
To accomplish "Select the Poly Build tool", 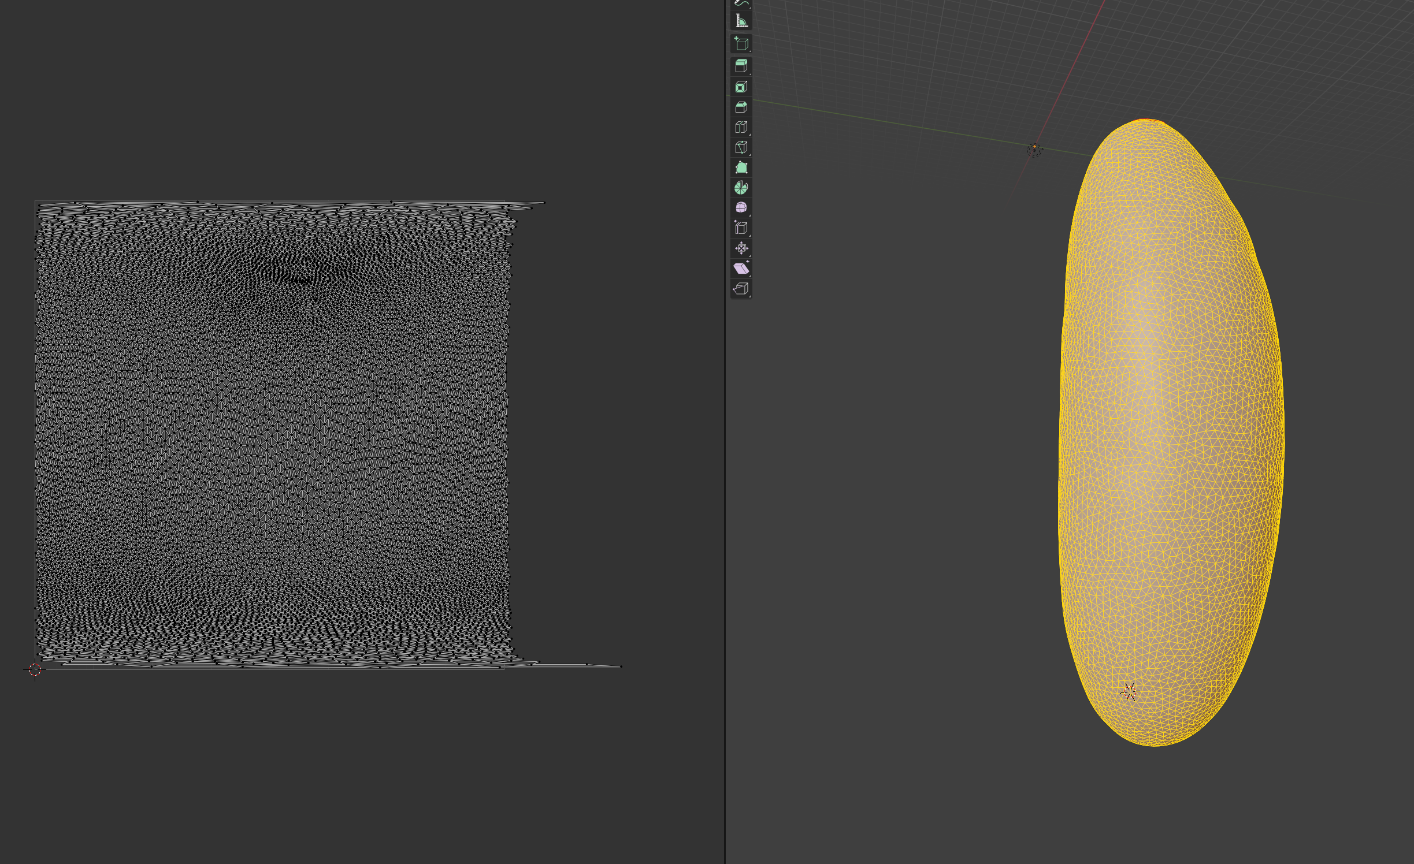I will (x=741, y=167).
